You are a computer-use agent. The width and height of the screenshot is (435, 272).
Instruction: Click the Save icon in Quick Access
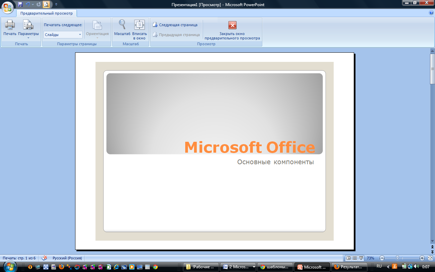20,4
